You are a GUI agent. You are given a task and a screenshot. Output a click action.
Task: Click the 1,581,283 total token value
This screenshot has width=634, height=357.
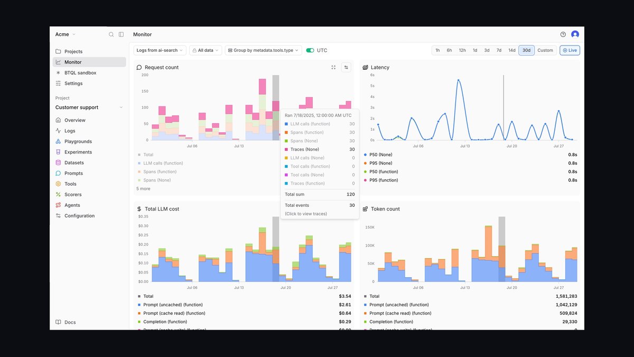pos(566,296)
